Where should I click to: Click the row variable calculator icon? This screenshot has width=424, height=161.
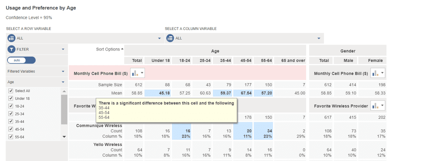pos(11,38)
